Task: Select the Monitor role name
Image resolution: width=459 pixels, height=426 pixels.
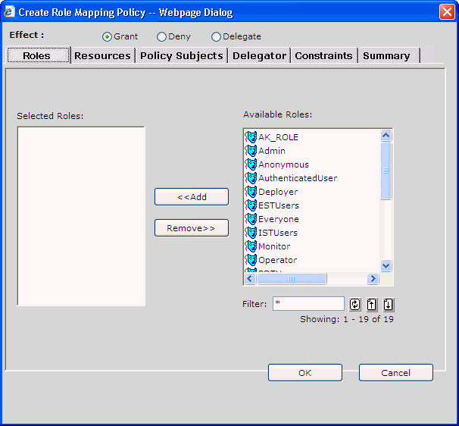Action: point(274,246)
